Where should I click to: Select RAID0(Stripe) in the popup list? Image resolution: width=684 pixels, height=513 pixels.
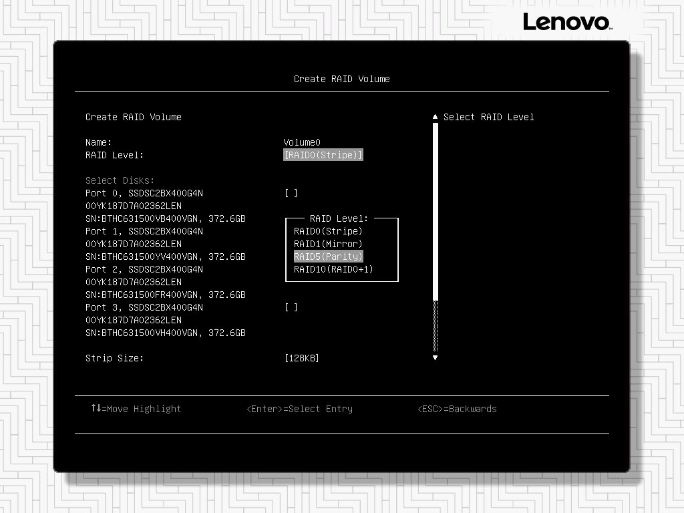point(328,231)
